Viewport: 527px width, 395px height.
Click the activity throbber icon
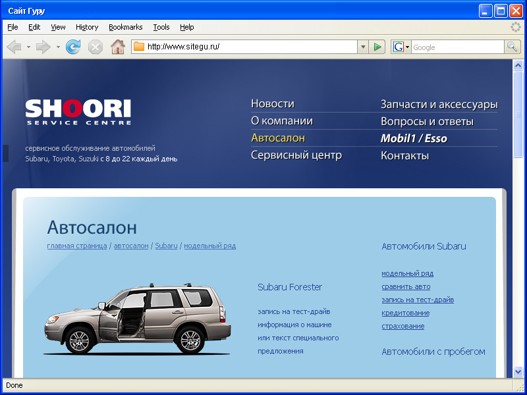coord(516,27)
